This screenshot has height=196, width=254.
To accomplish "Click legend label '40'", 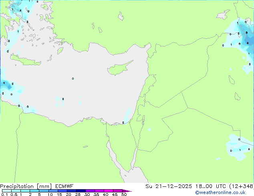I will click(105, 194).
